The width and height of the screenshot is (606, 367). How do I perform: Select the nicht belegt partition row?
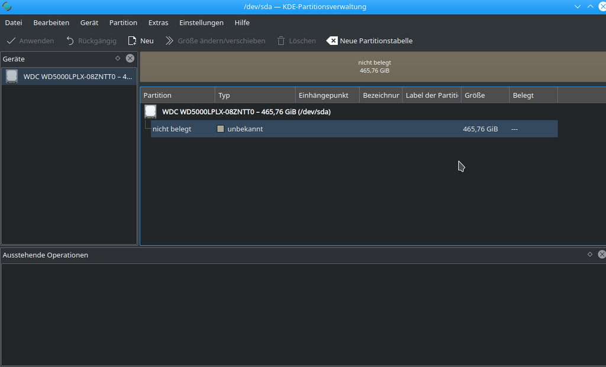point(172,129)
